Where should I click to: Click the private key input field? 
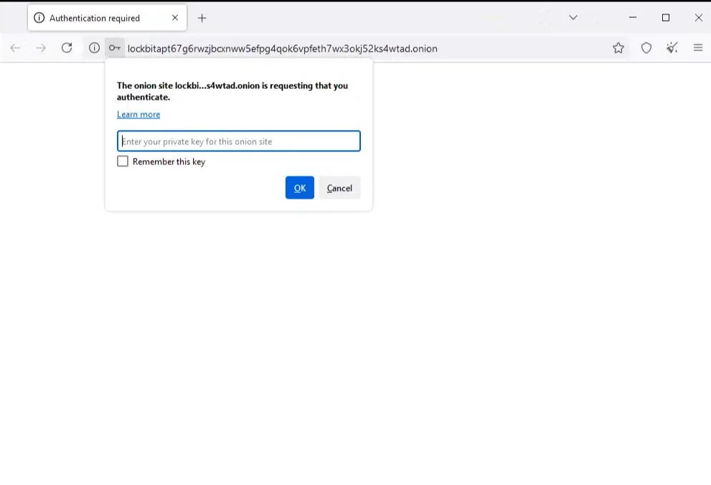tap(239, 141)
